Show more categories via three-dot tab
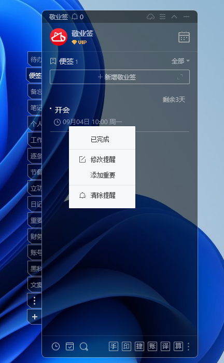This screenshot has height=363, width=224. (35, 301)
